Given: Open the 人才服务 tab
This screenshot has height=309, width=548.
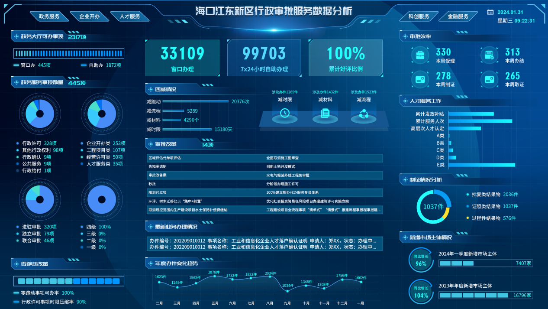Looking at the screenshot, I should pyautogui.click(x=129, y=16).
